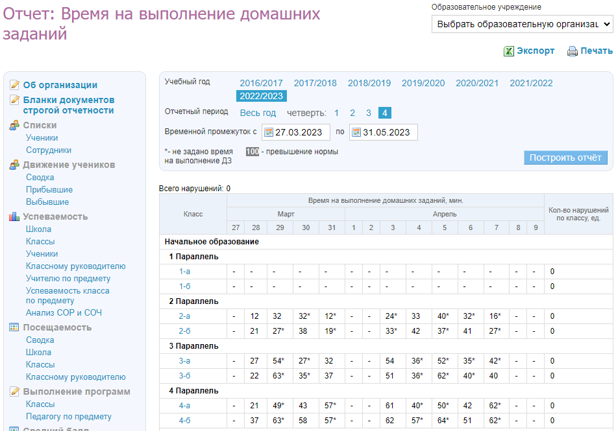Viewport: 616px width, 431px height.
Task: Click the calendar icon beside Посещаемость
Action: click(x=15, y=327)
